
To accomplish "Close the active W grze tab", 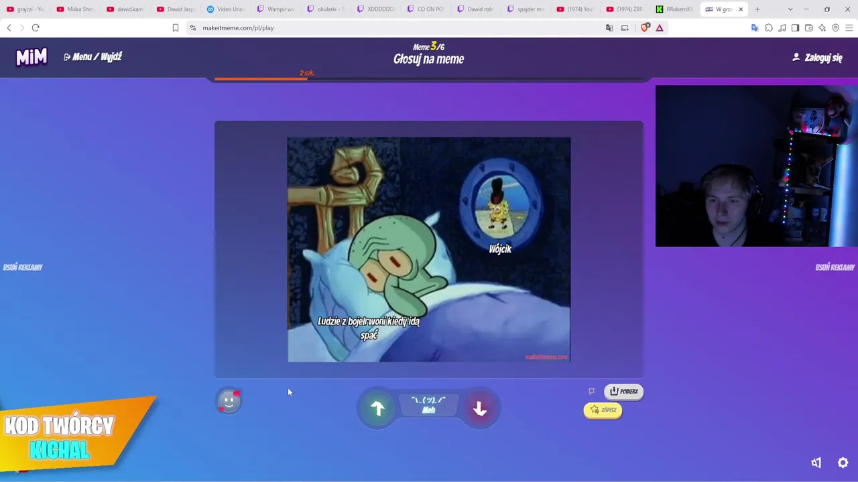I will click(741, 9).
